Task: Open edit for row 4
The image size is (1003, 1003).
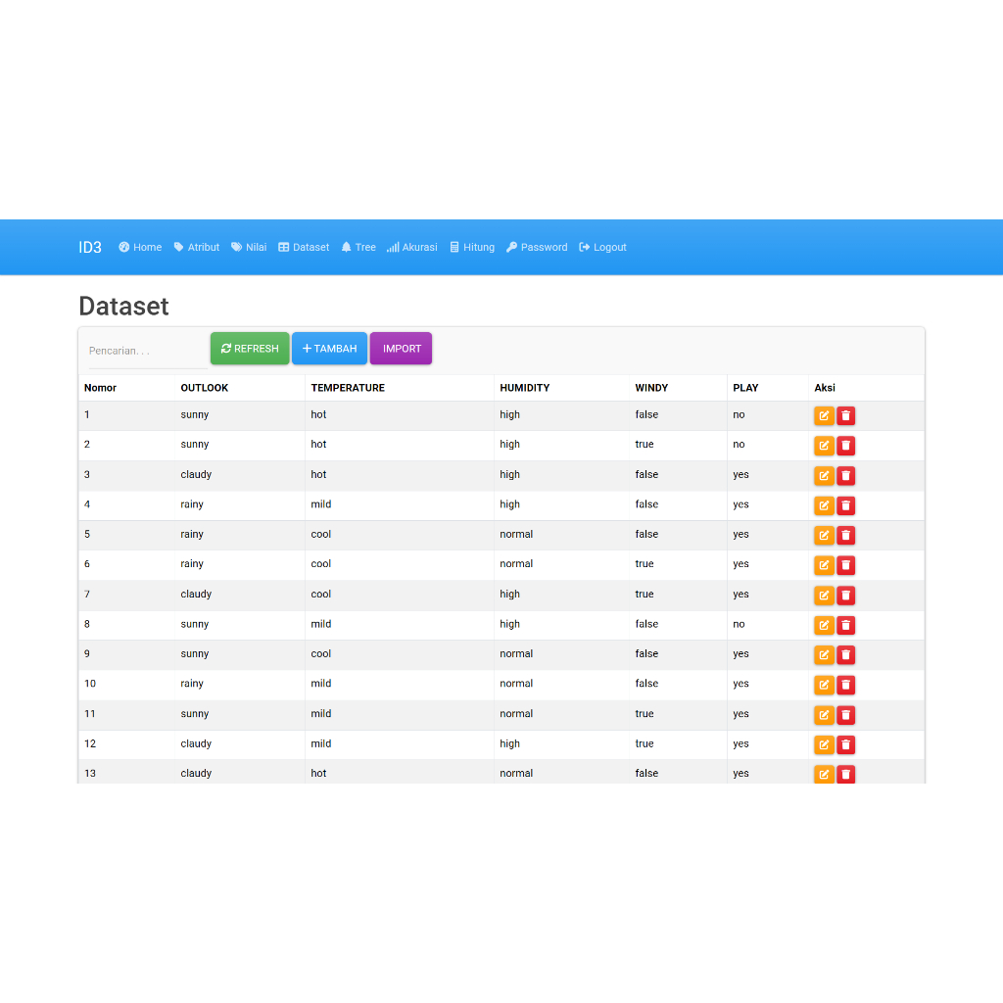Action: click(x=824, y=505)
